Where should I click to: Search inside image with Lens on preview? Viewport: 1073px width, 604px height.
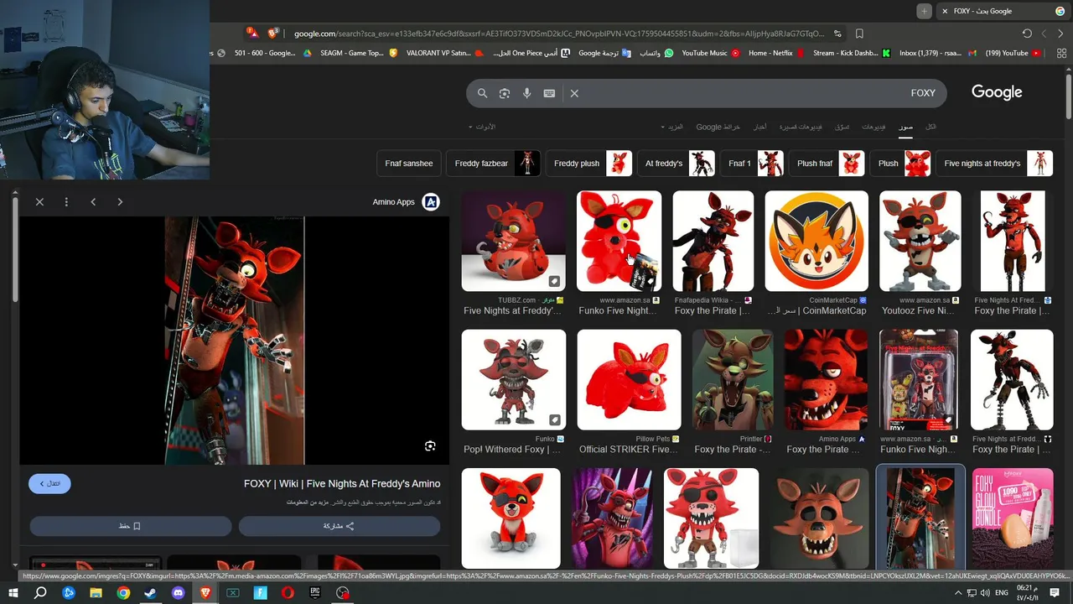tap(430, 446)
